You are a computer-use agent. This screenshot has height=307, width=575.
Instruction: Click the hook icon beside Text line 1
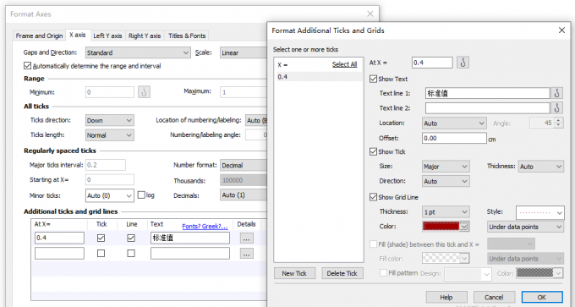click(556, 93)
